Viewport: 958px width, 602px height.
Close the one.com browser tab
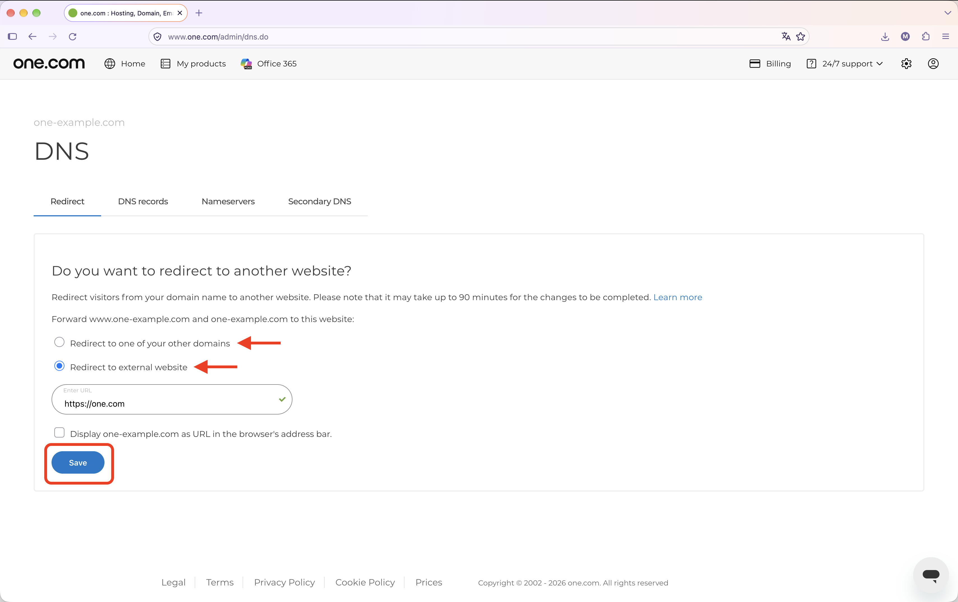tap(180, 13)
